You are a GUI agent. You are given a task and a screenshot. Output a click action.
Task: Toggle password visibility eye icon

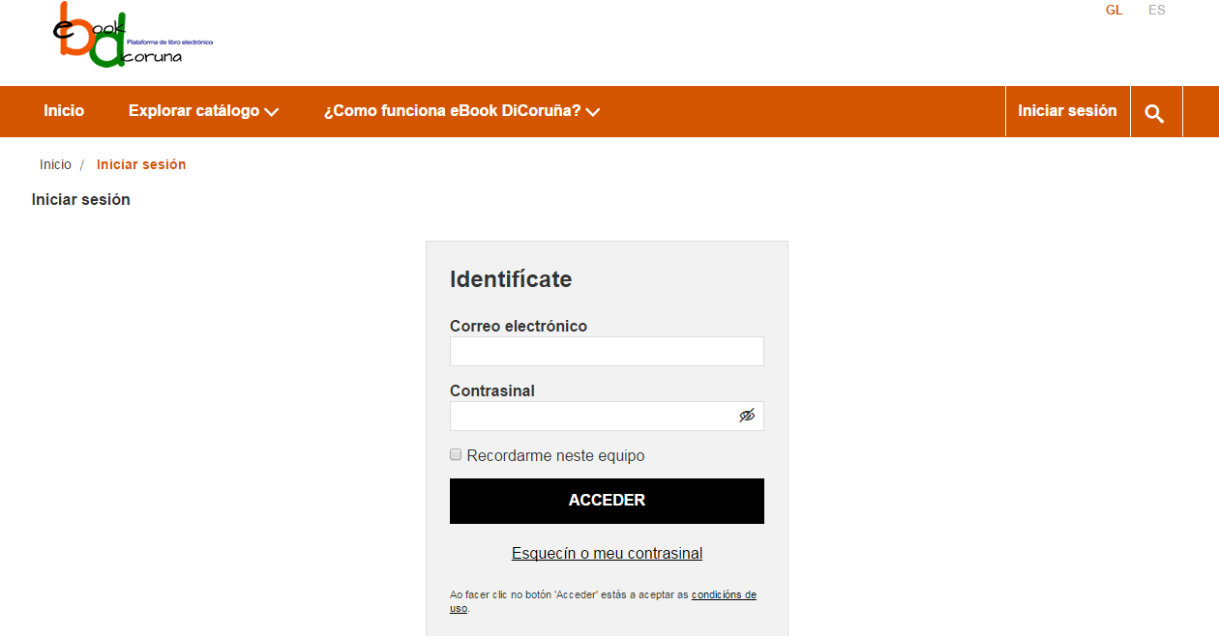[x=747, y=416]
